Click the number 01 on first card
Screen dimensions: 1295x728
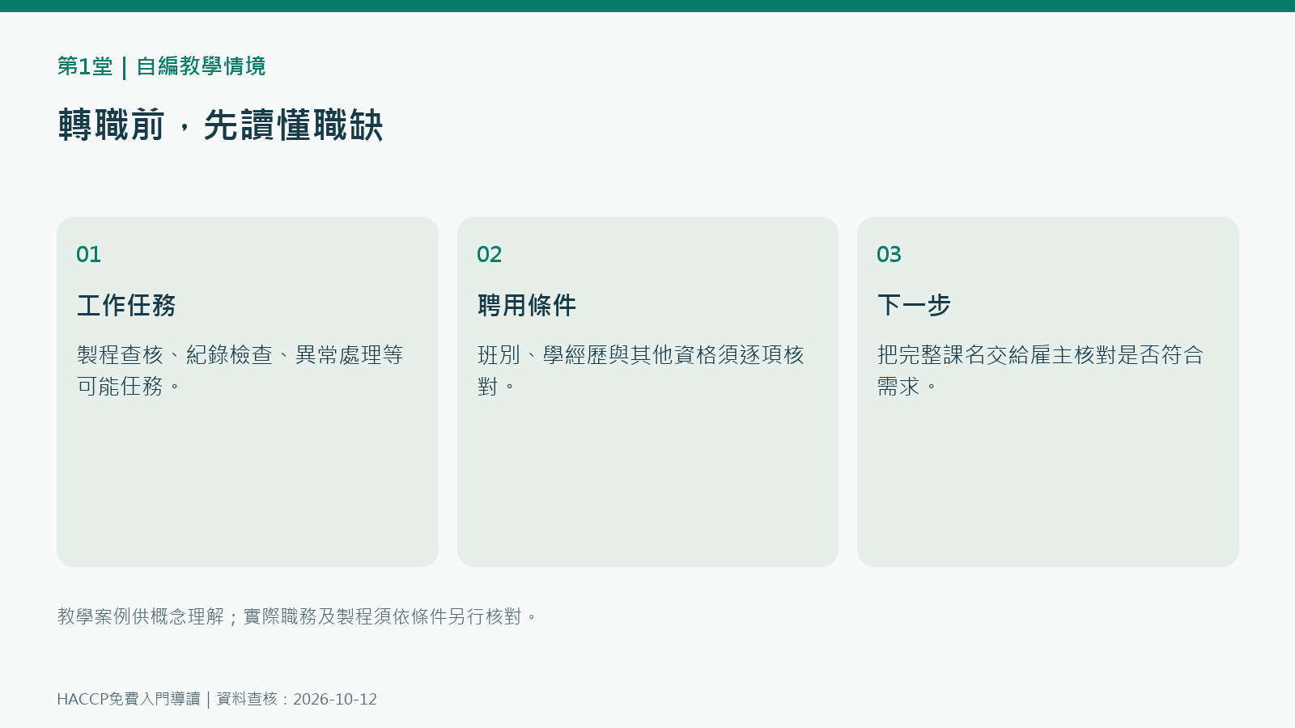click(88, 255)
